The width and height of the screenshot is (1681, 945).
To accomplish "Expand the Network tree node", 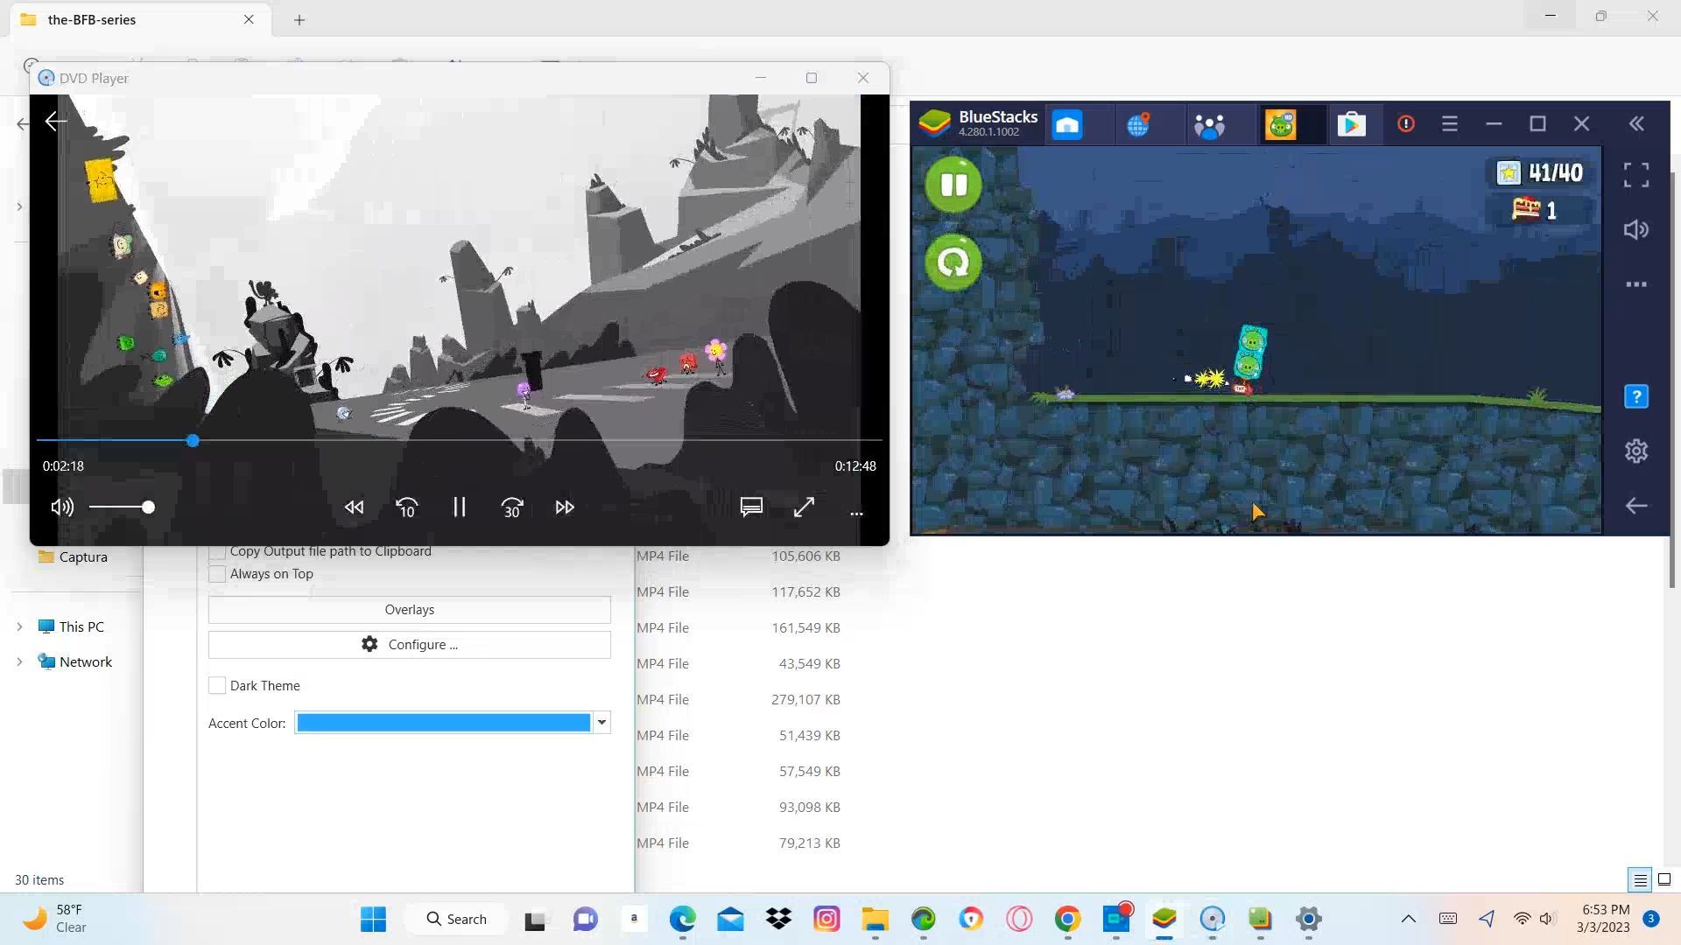I will pyautogui.click(x=19, y=661).
